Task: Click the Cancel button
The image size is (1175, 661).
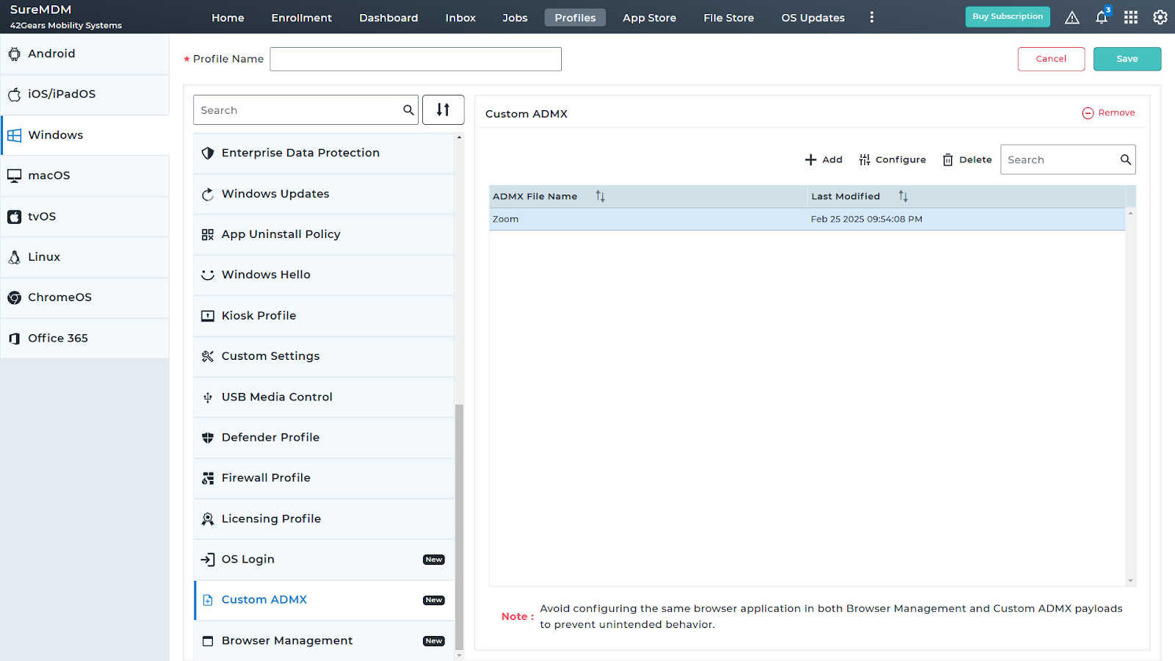Action: pos(1051,59)
